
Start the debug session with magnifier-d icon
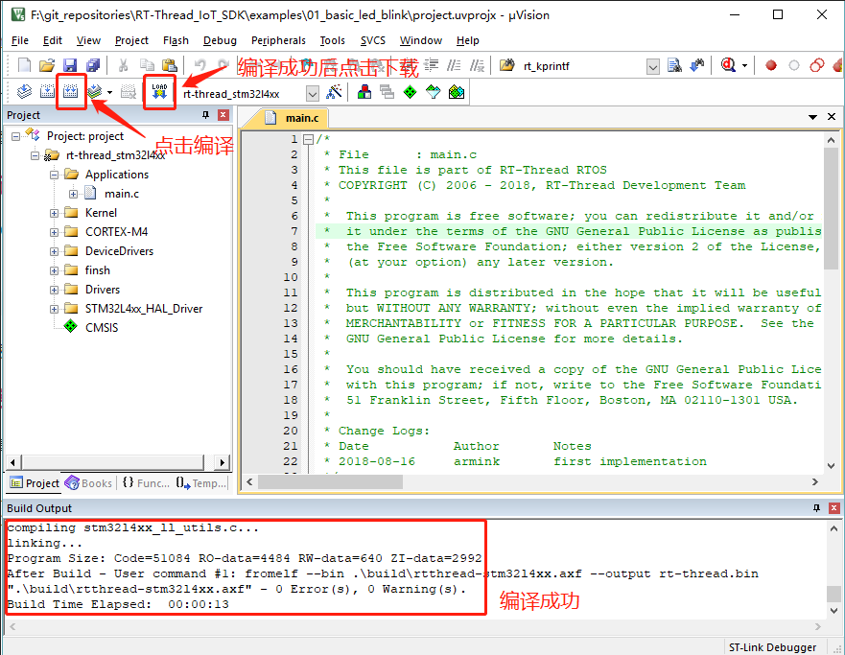(729, 65)
